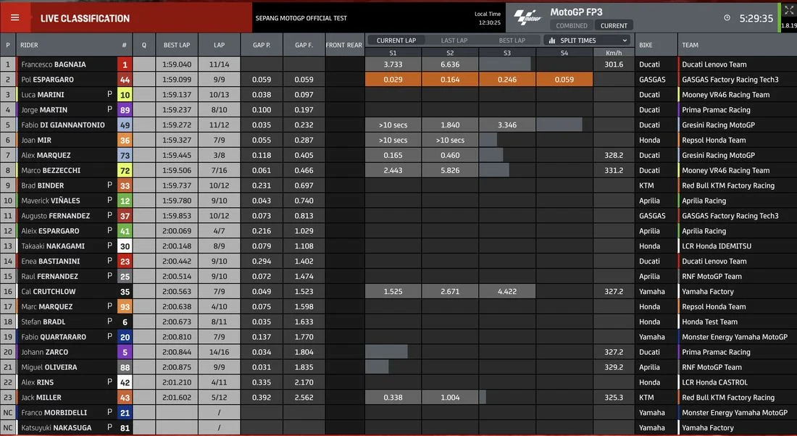Click Bastianini's red number 23 badge
The image size is (797, 436).
pyautogui.click(x=125, y=261)
